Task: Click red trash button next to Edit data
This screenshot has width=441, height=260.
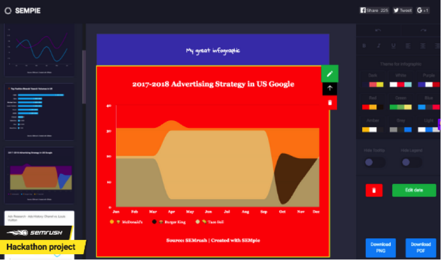Action: click(374, 190)
